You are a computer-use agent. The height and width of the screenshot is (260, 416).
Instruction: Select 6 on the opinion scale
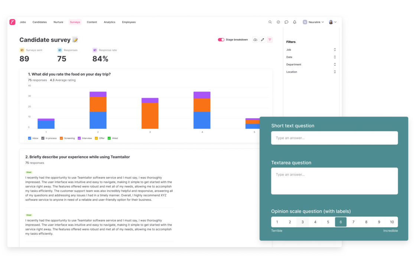[x=341, y=222]
